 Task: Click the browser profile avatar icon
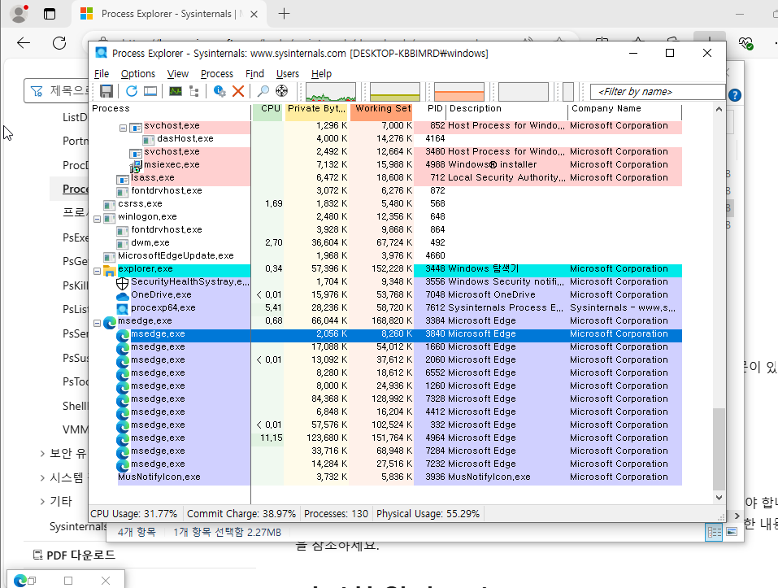pyautogui.click(x=19, y=13)
